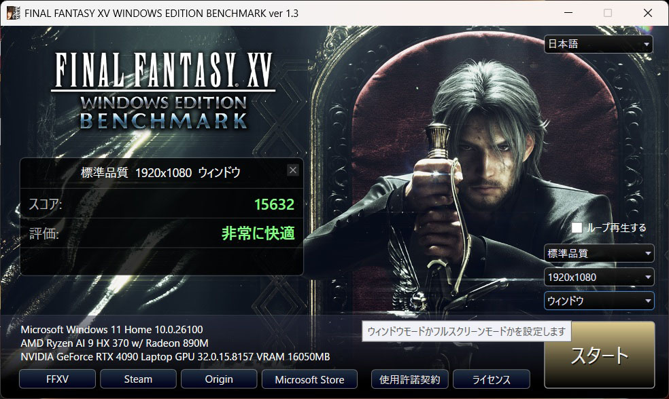Click the Final Fantasy XV logo
Image resolution: width=669 pixels, height=399 pixels.
[x=163, y=90]
